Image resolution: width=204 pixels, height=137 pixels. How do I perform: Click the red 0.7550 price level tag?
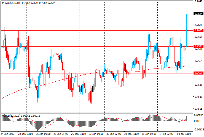click(198, 73)
